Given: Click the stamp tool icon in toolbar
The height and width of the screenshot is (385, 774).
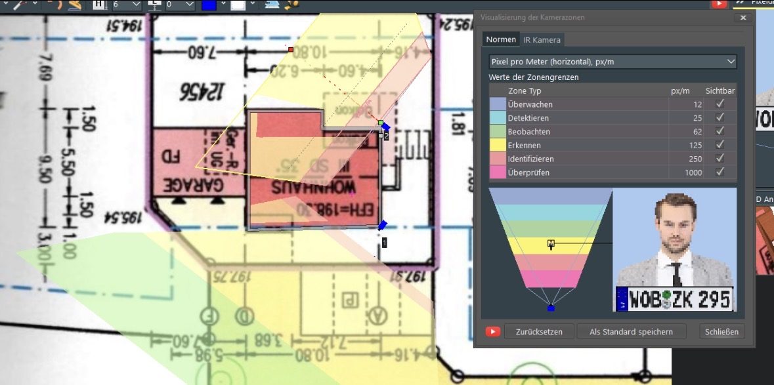Looking at the screenshot, I should tap(75, 5).
